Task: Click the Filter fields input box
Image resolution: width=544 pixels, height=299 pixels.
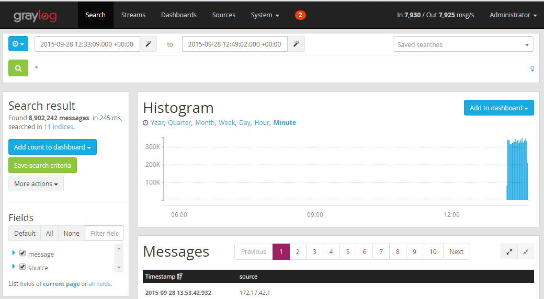Action: pyautogui.click(x=104, y=234)
